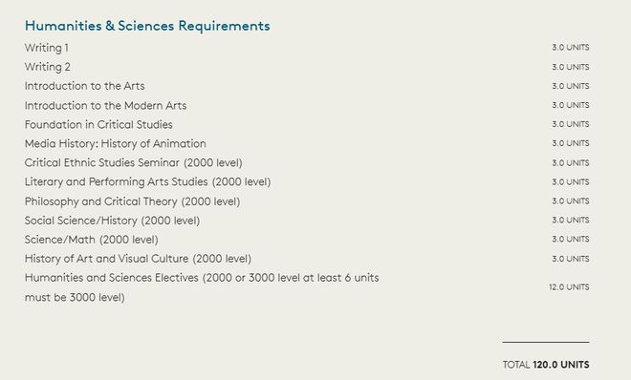Select Critical Ethnic Studies Seminar entry
631x380 pixels.
tap(133, 162)
